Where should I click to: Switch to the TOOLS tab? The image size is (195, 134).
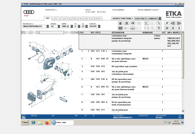click(x=65, y=19)
